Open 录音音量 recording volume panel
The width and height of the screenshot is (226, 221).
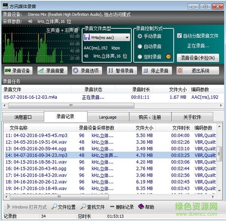51,71
